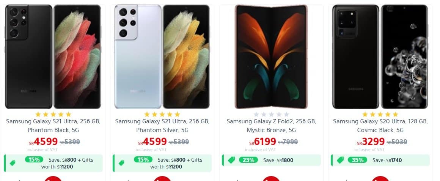Open the Samsung Galaxy S21 Ultra Phantom Black title
Image resolution: width=440 pixels, height=181 pixels.
(53, 126)
